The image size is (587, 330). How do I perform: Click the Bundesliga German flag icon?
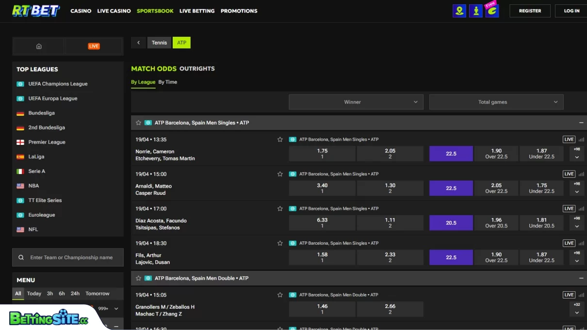[x=20, y=113]
